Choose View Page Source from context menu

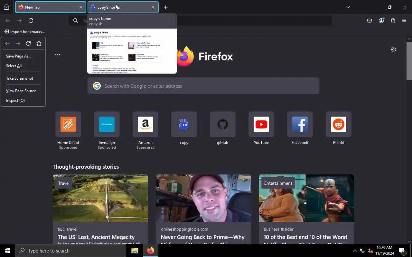pos(23,91)
